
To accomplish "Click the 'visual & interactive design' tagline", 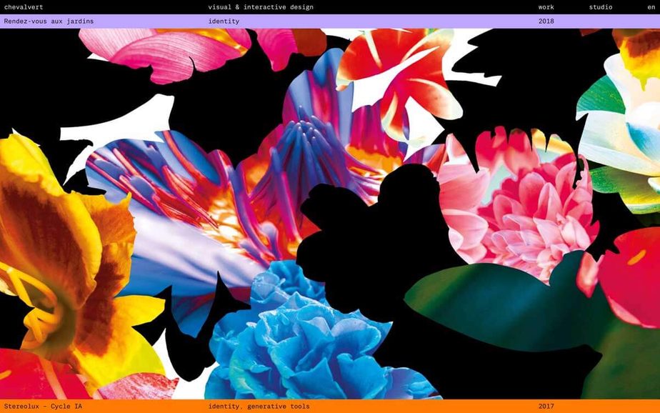I will (261, 7).
